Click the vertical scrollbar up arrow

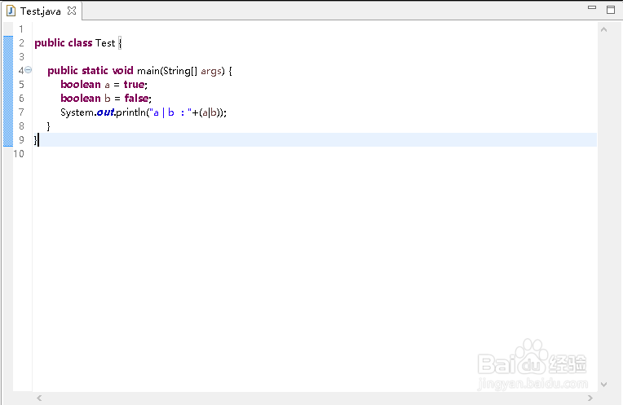point(604,29)
